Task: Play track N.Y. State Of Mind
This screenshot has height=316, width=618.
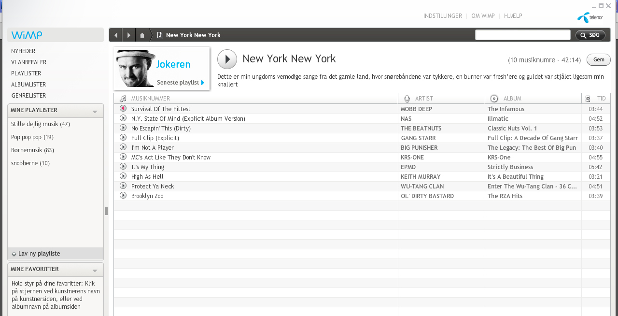Action: 123,118
